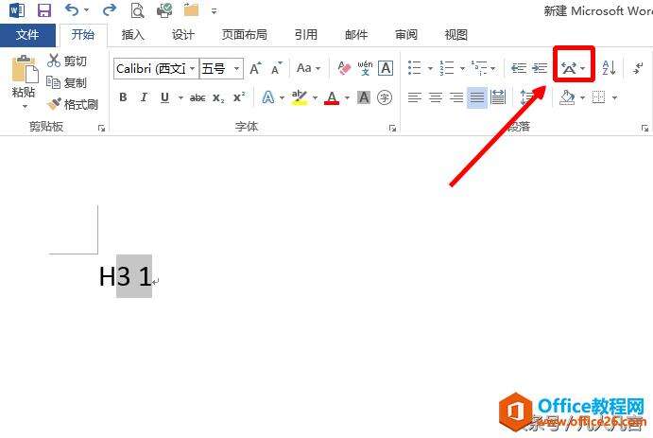Toggle superscript formatting
The image size is (653, 438).
click(x=239, y=97)
